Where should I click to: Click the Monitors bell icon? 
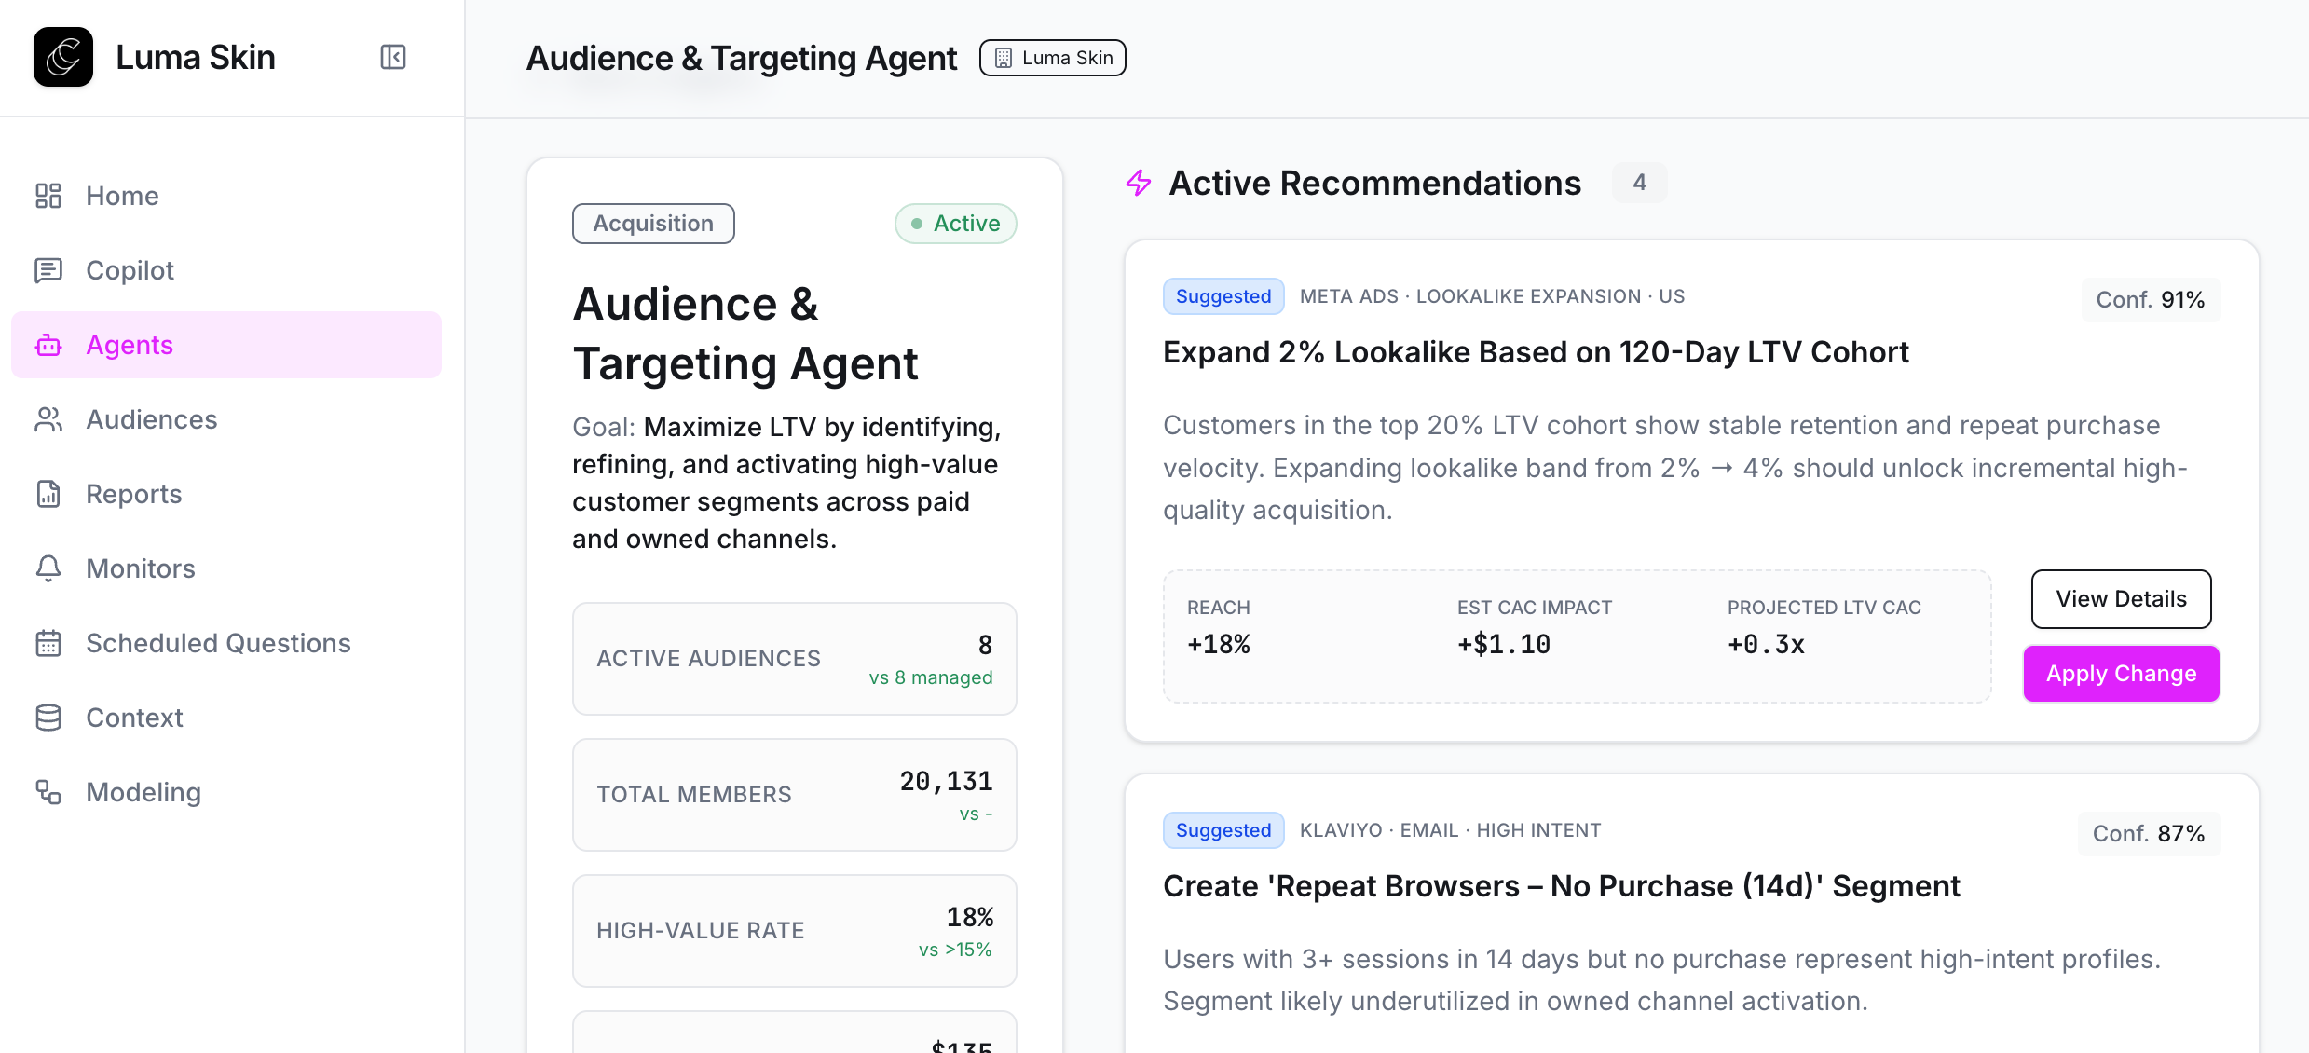pyautogui.click(x=48, y=568)
